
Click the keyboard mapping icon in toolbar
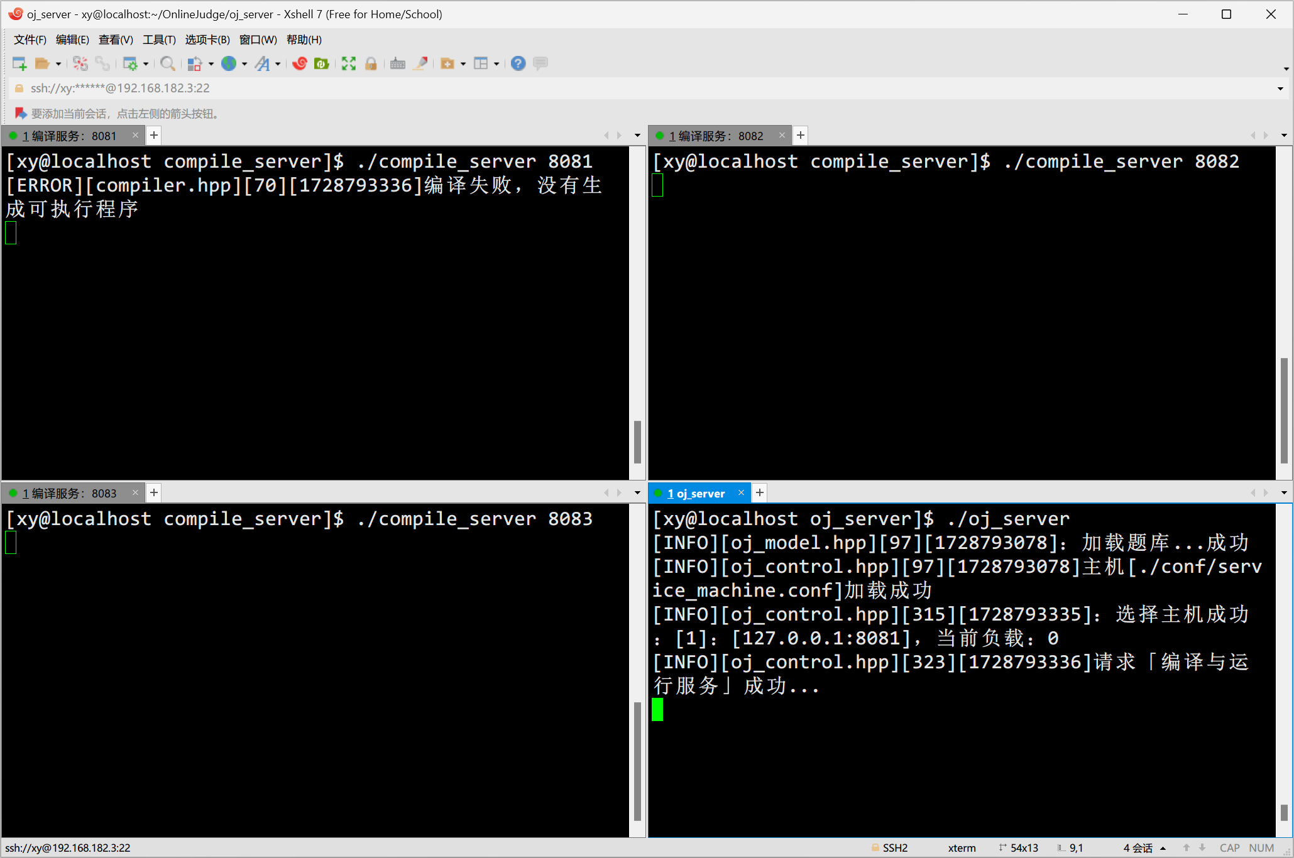pos(397,63)
